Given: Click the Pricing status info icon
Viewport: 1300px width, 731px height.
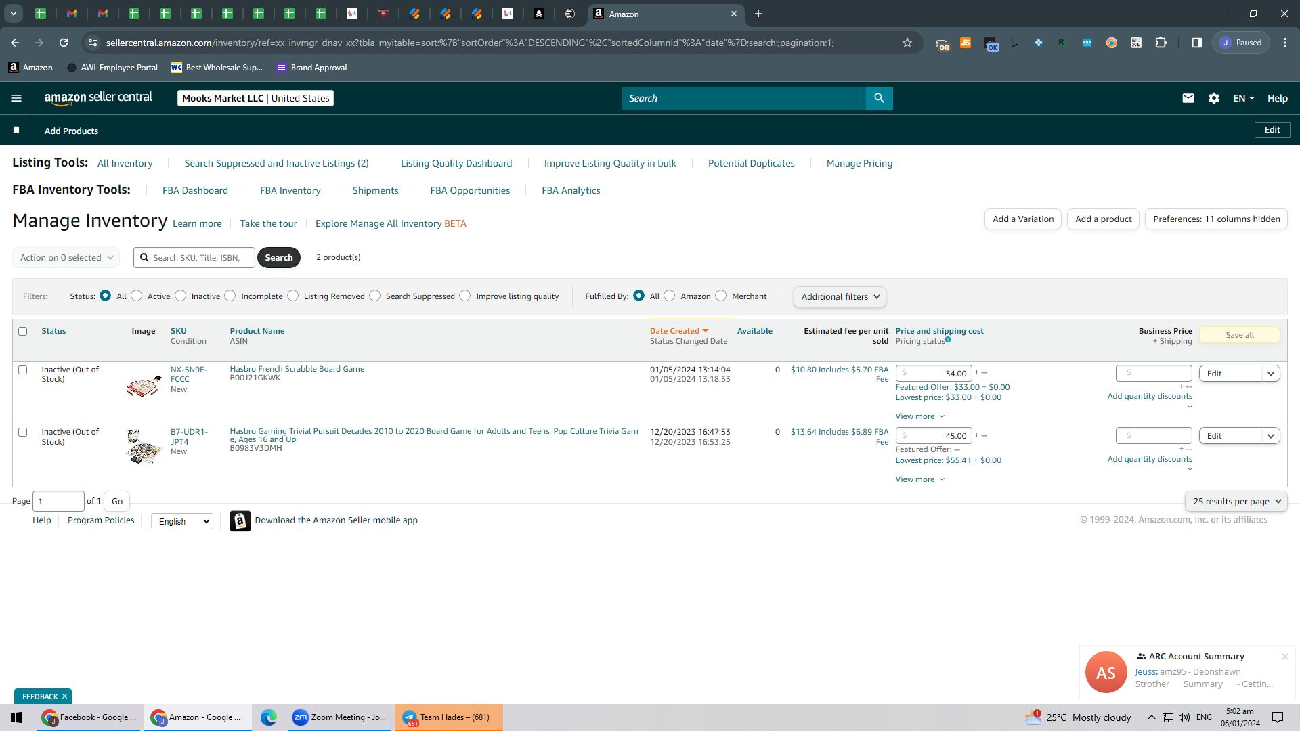Looking at the screenshot, I should click(948, 340).
